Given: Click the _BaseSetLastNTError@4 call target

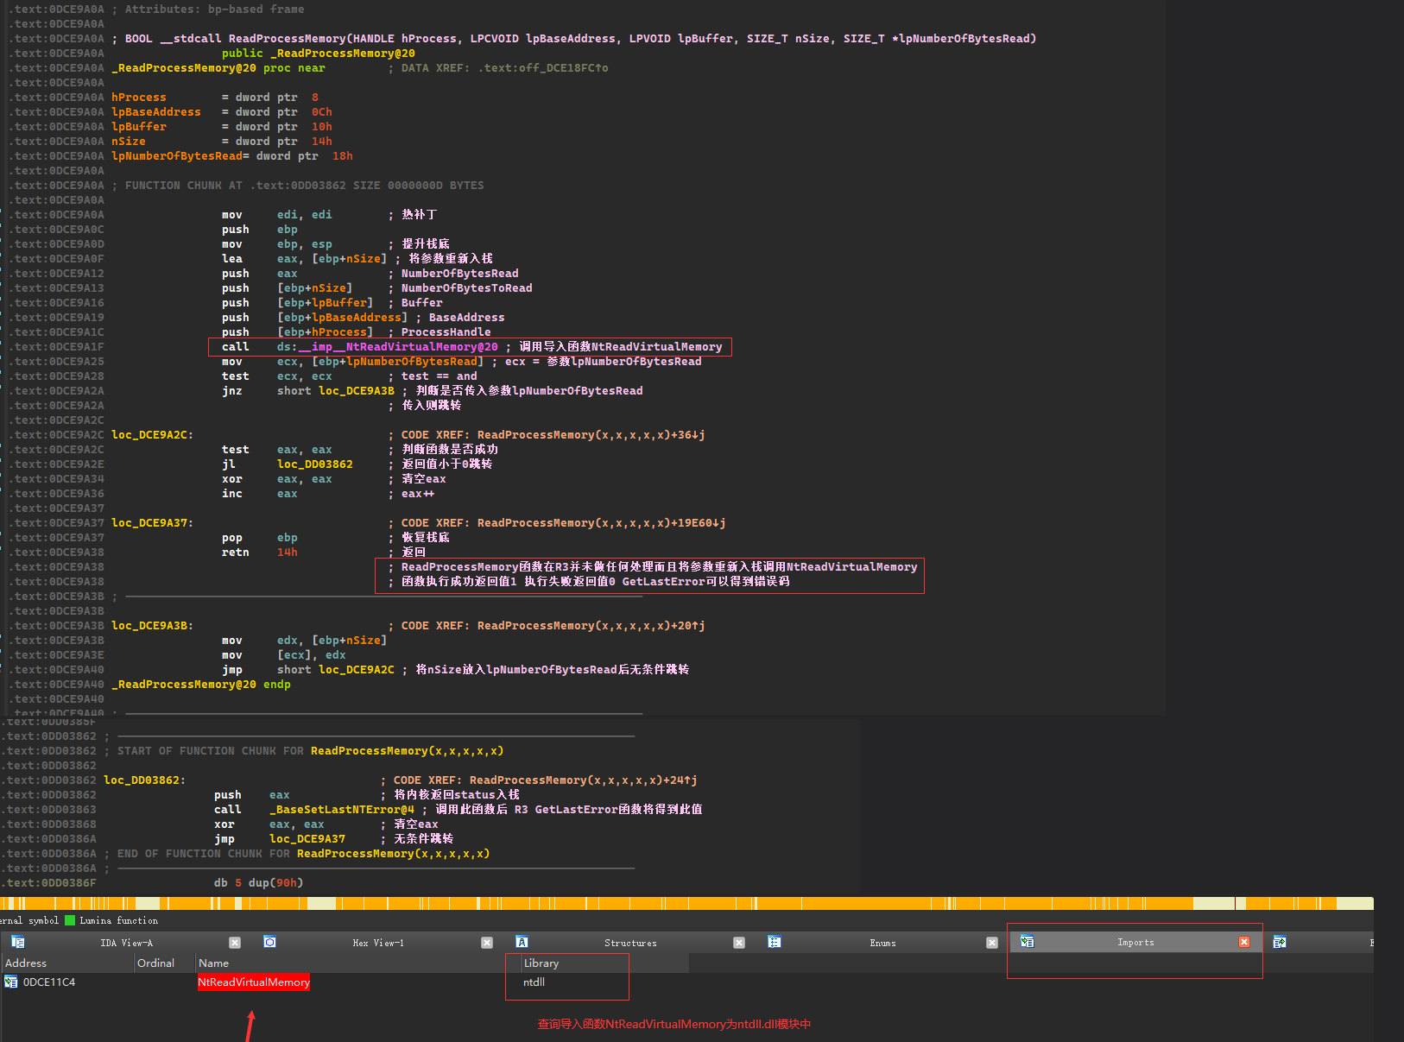Looking at the screenshot, I should pyautogui.click(x=342, y=810).
